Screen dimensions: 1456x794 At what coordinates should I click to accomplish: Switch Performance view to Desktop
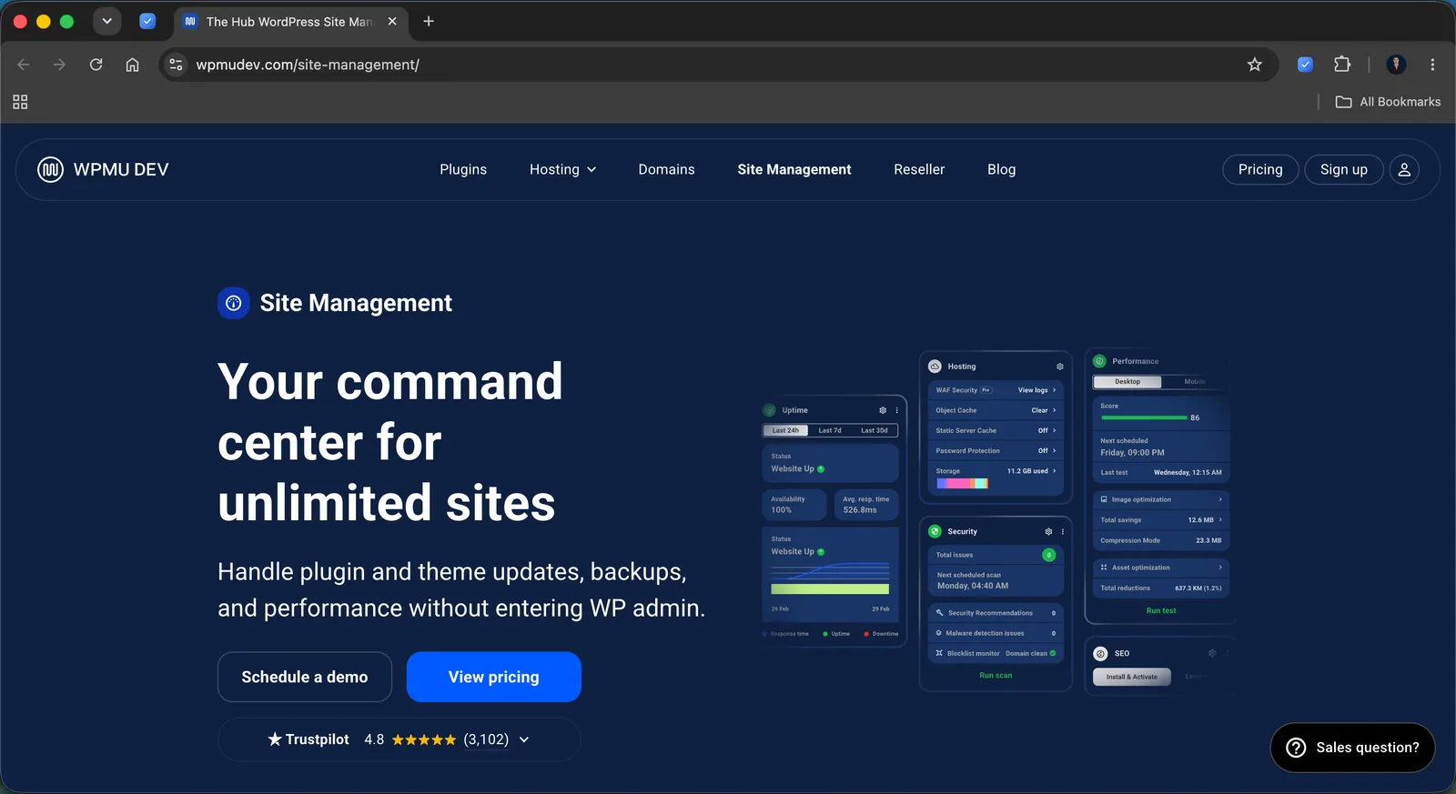(x=1127, y=382)
